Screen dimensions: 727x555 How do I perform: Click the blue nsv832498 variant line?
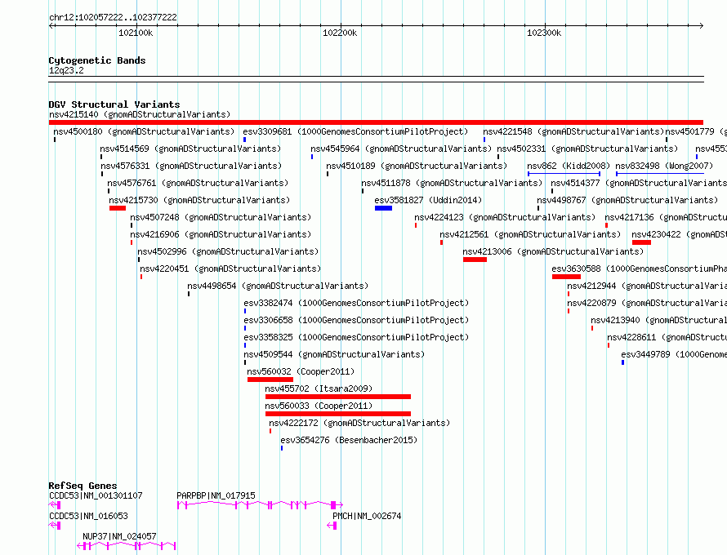point(660,174)
